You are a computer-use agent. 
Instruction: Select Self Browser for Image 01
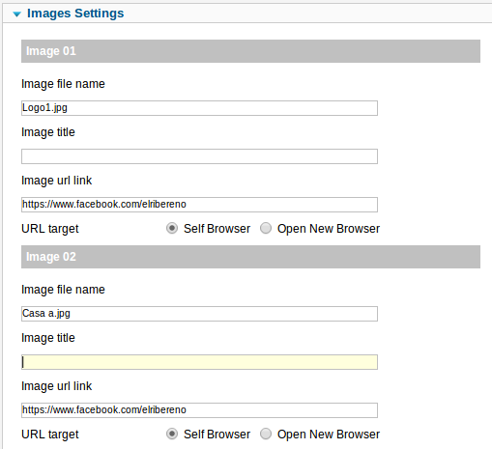click(x=172, y=228)
